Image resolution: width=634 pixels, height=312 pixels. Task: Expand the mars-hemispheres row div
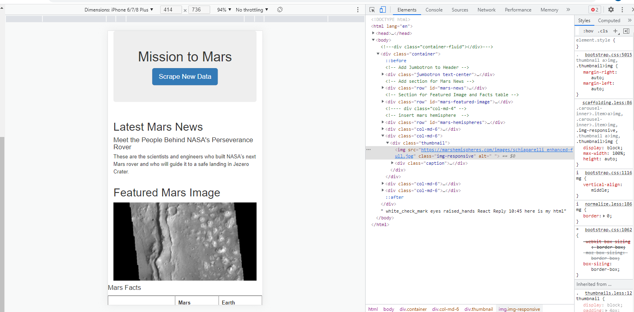(x=383, y=122)
